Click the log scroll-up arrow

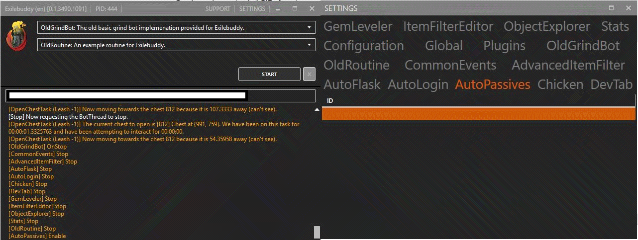click(x=317, y=109)
